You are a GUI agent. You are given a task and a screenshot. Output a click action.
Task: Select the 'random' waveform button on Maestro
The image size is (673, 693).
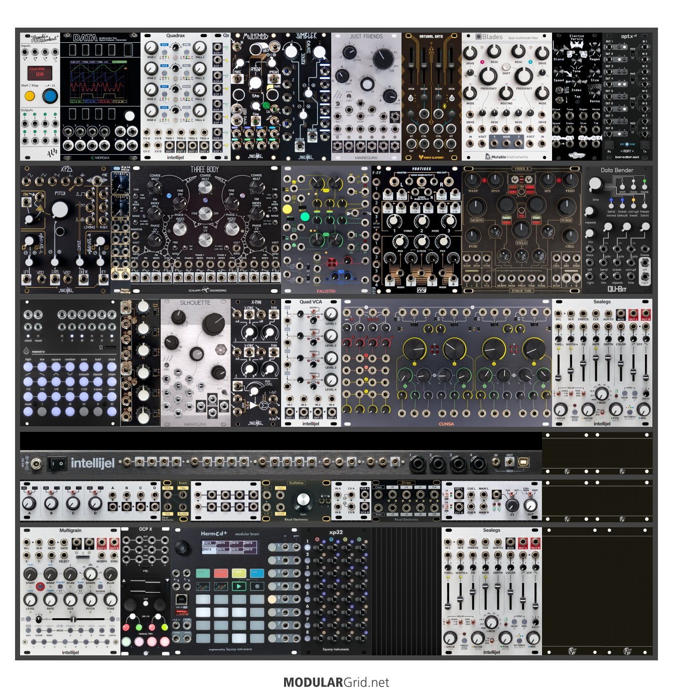[70, 367]
